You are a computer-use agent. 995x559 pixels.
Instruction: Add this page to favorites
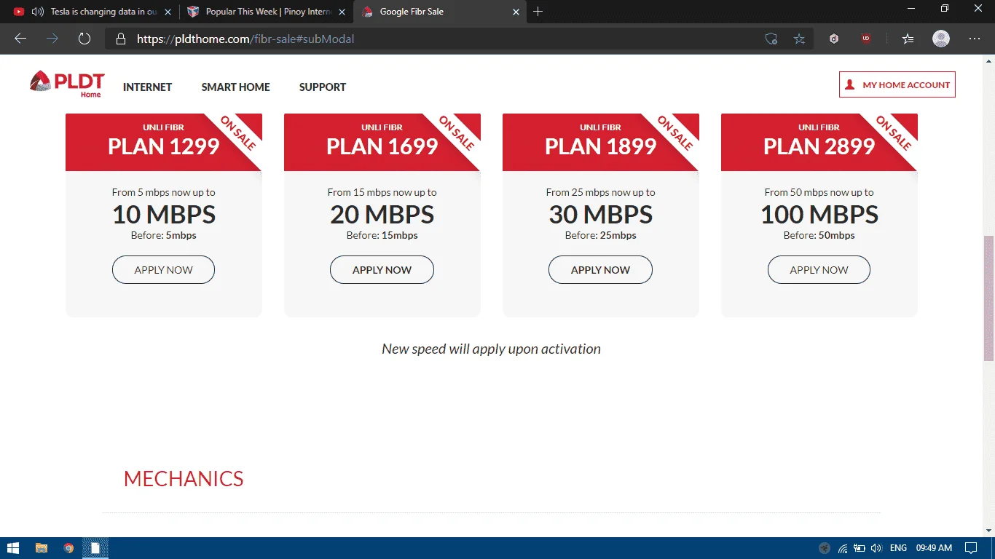point(799,39)
